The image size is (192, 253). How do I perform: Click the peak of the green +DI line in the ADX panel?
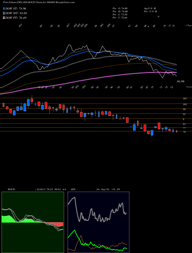pyautogui.click(x=74, y=230)
